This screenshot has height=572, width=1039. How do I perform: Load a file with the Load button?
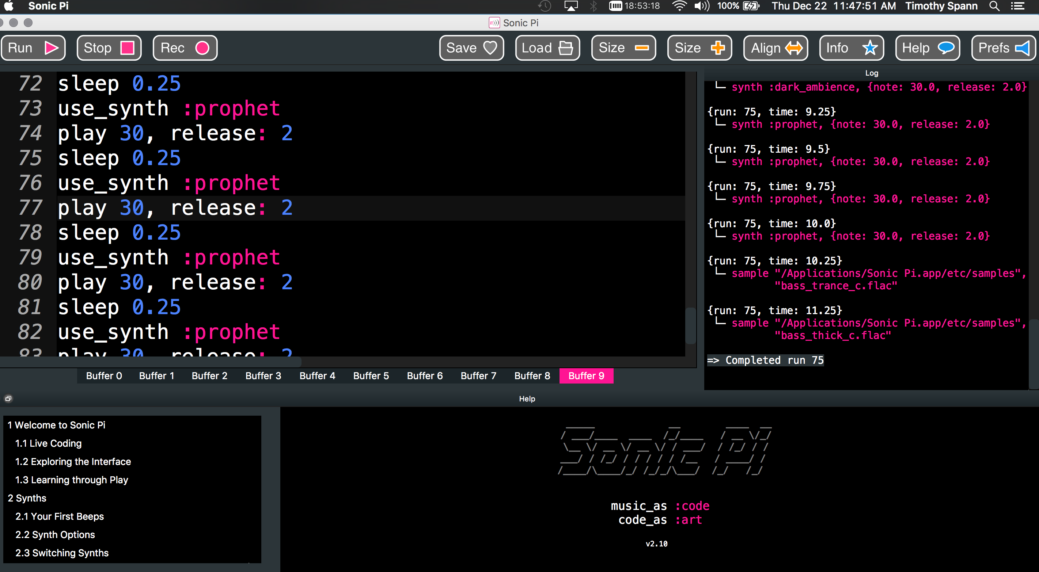(547, 48)
